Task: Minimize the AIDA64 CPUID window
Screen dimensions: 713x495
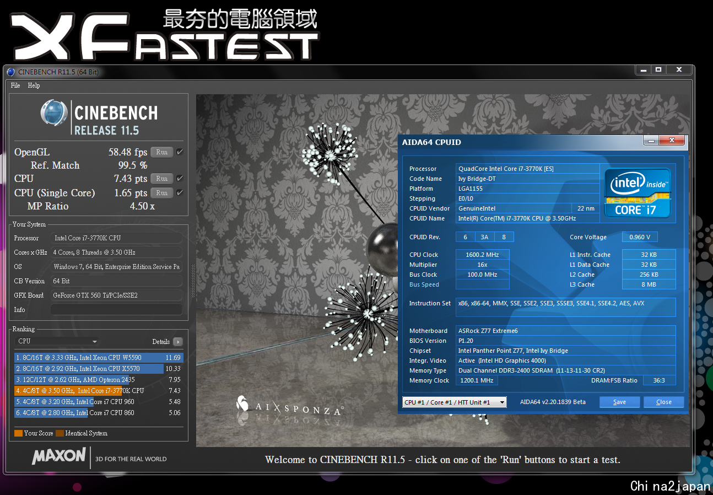Action: pyautogui.click(x=651, y=141)
